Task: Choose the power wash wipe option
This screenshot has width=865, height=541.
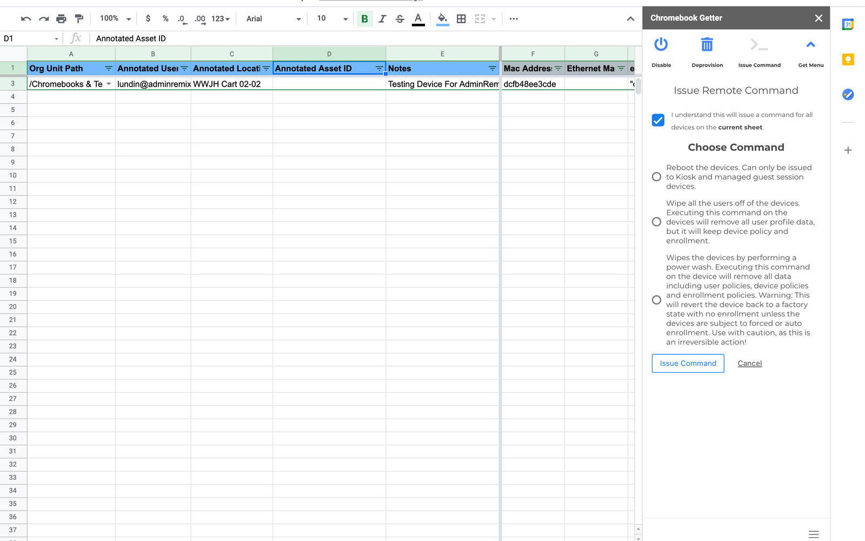Action: click(656, 300)
